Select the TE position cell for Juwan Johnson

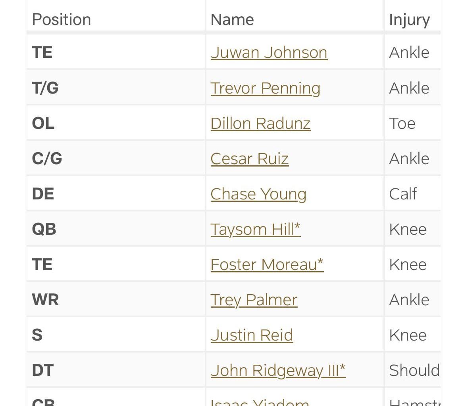(x=42, y=52)
